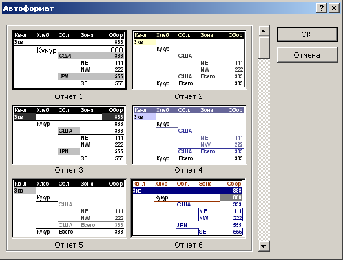
Task: Confirm with the ОК button
Action: pos(307,34)
